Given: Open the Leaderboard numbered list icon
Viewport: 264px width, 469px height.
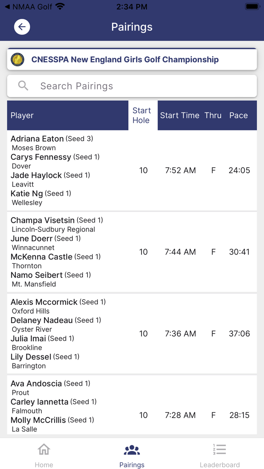Looking at the screenshot, I should coord(219,449).
